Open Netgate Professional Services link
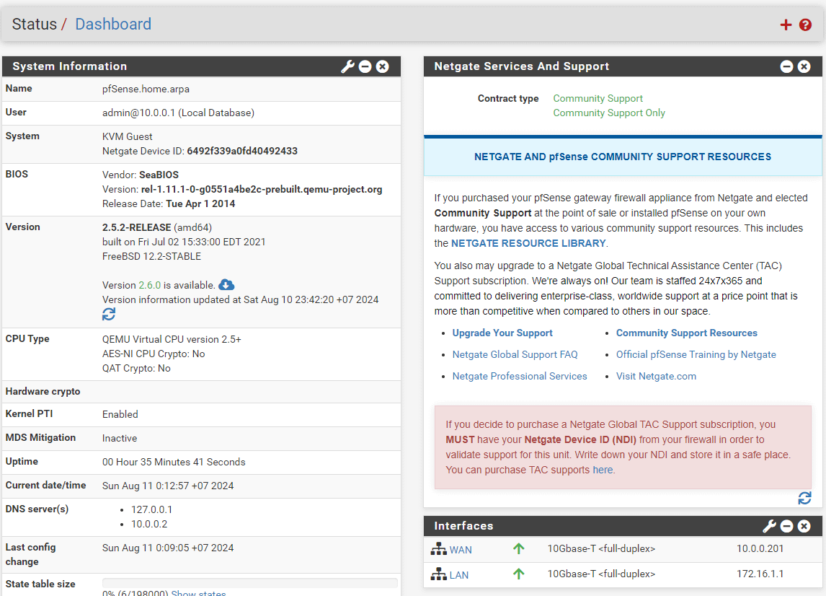Image resolution: width=826 pixels, height=596 pixels. [x=520, y=376]
